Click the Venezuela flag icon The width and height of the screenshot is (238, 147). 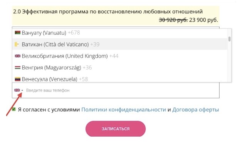pyautogui.click(x=18, y=79)
